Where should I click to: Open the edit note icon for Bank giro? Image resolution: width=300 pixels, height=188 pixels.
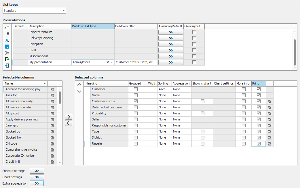click(x=52, y=125)
